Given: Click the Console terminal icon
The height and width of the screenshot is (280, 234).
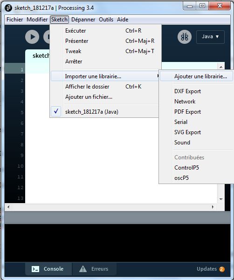Looking at the screenshot, I should 35,269.
